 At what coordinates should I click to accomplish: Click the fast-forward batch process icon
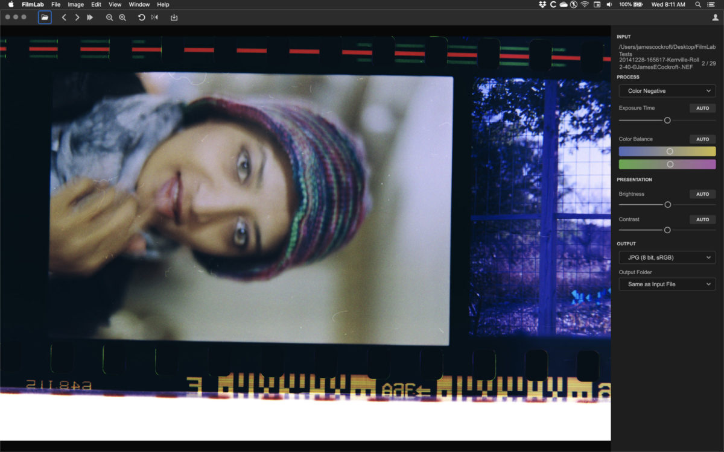90,17
